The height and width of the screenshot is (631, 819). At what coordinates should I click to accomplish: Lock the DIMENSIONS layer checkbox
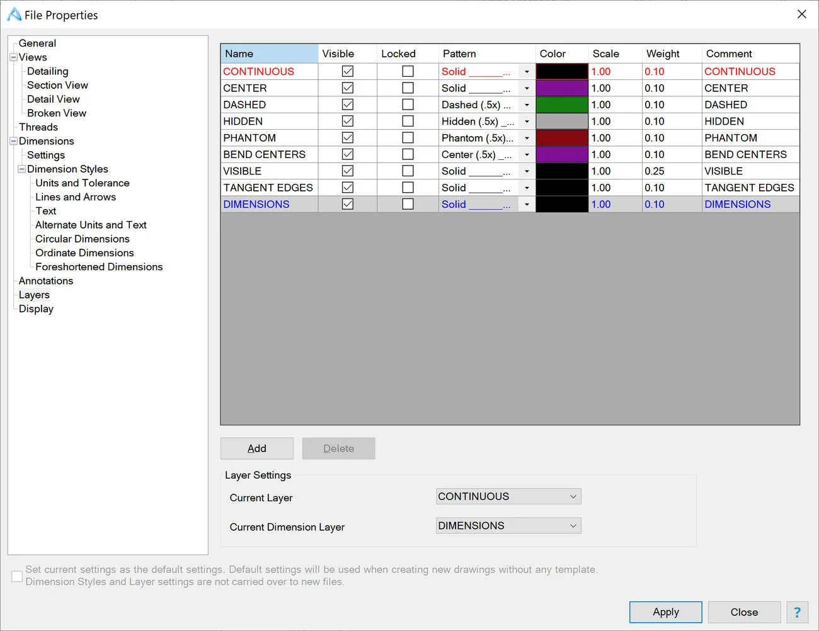pyautogui.click(x=408, y=204)
